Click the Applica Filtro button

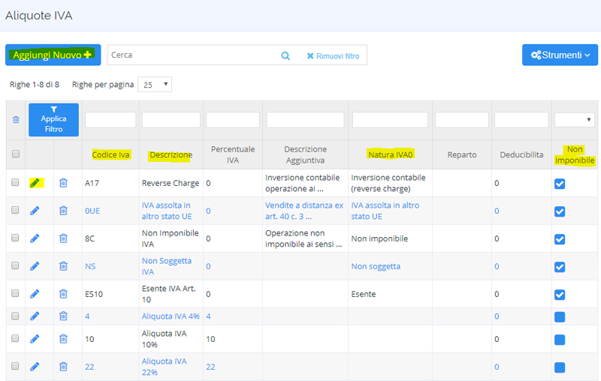(53, 120)
